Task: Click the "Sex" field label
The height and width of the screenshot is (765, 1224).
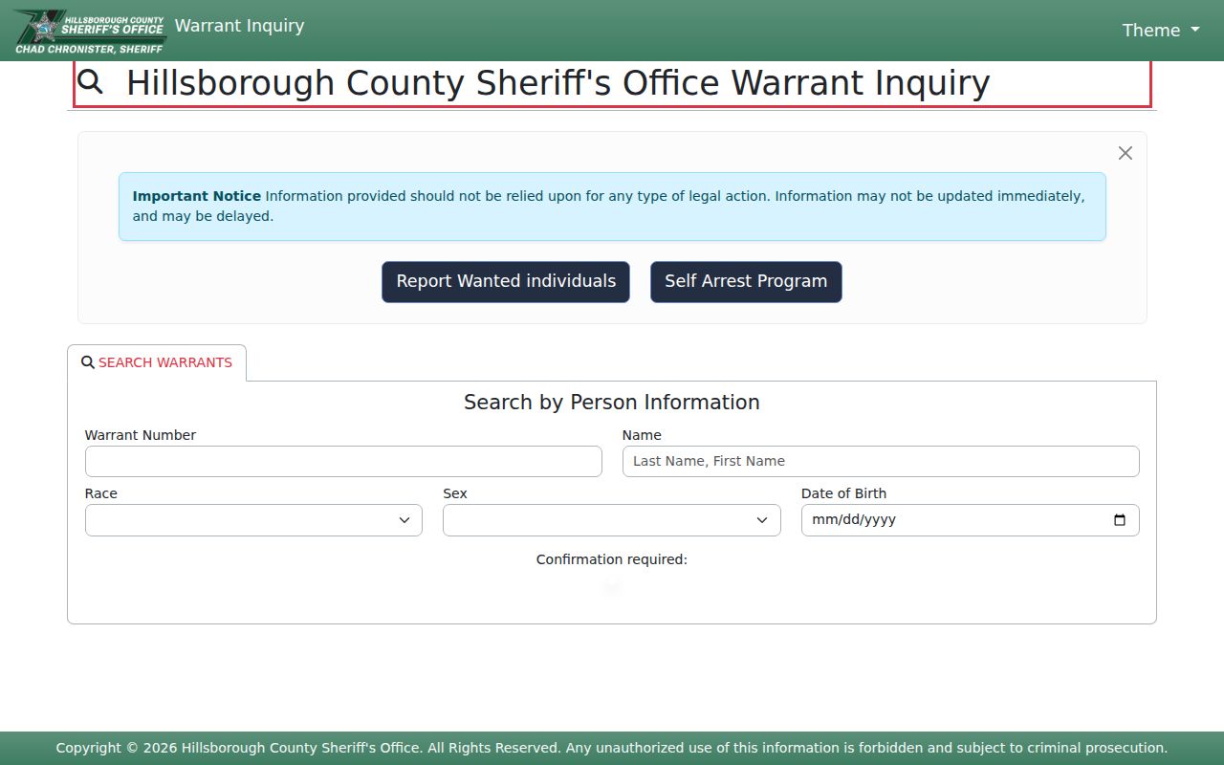Action: point(455,493)
